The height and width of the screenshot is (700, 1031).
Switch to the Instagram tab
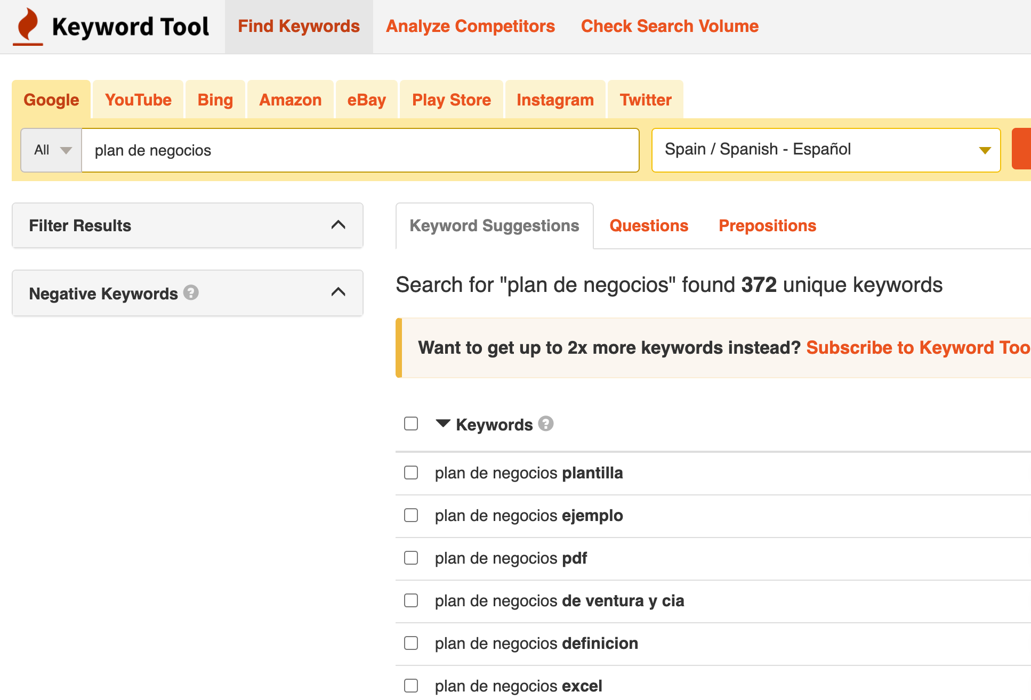(x=555, y=100)
